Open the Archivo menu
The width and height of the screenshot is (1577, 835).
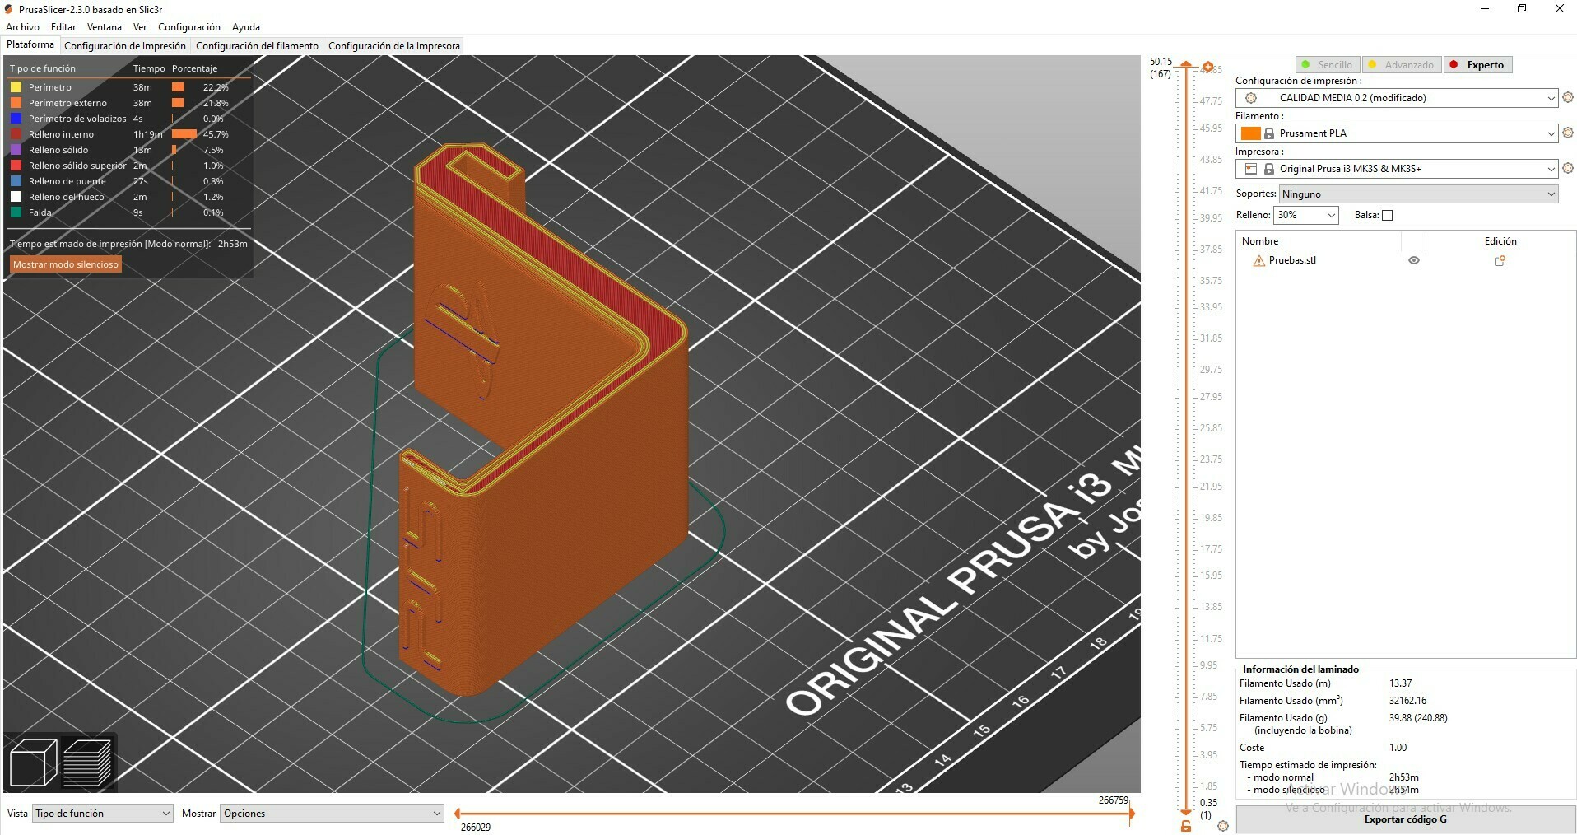pyautogui.click(x=22, y=27)
